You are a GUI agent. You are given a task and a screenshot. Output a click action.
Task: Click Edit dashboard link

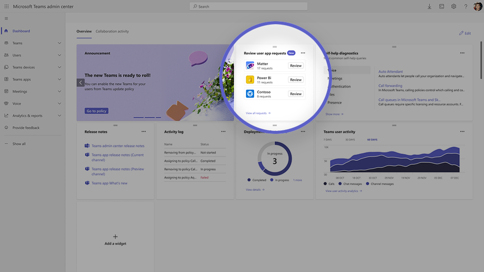[465, 33]
